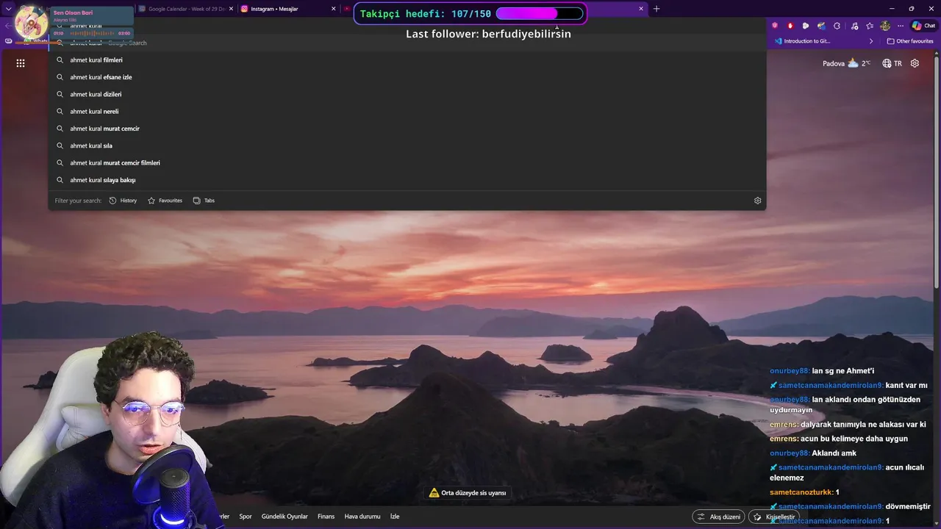Expand the favourites bar overflow chevron
The height and width of the screenshot is (529, 941).
871,41
